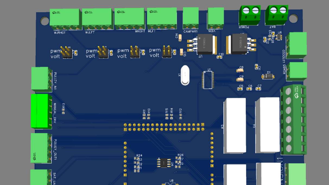The height and width of the screenshot is (185, 329).
Task: Click resistor R24
Action: pos(137,158)
